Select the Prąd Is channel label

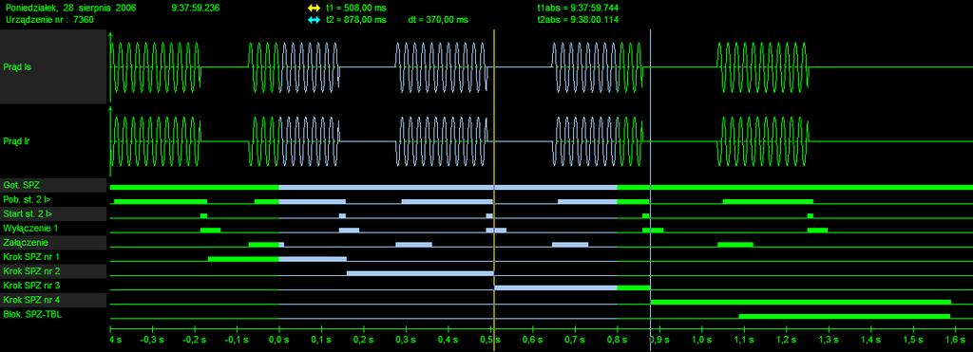click(17, 67)
